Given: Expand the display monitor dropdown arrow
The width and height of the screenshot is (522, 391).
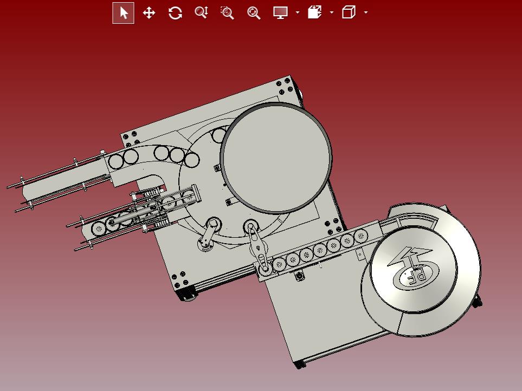Looking at the screenshot, I should click(297, 12).
